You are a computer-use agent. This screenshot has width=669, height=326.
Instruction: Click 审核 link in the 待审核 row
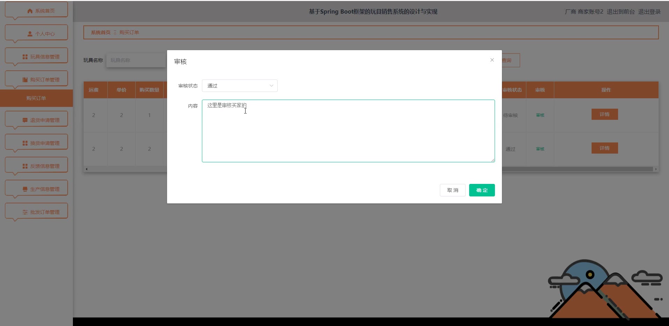[540, 115]
